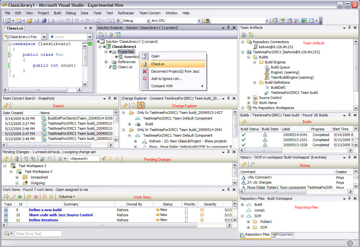The width and height of the screenshot is (360, 247).
Task: Refresh the Pending Changes view
Action: [x=6, y=159]
